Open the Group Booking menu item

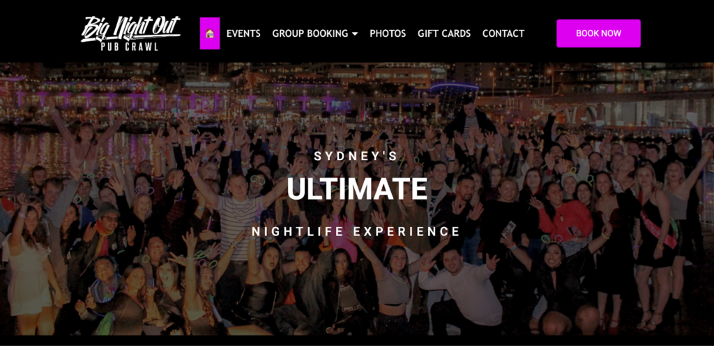pos(310,33)
